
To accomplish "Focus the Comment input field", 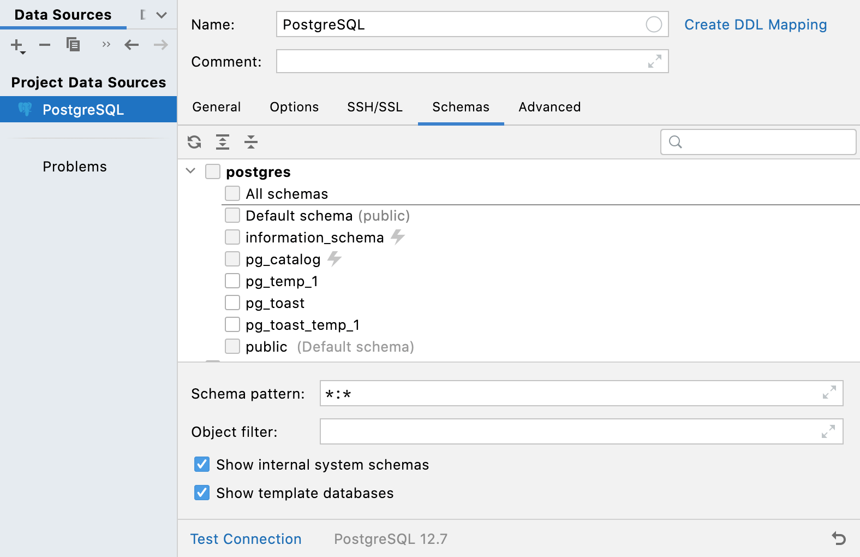I will (473, 61).
